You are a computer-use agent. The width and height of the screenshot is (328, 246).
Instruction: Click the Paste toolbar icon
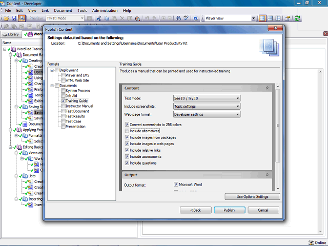point(114,18)
